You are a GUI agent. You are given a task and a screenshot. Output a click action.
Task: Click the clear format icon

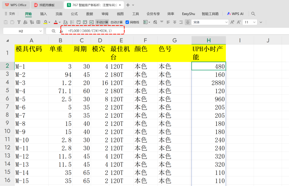pyautogui.click(x=155, y=22)
